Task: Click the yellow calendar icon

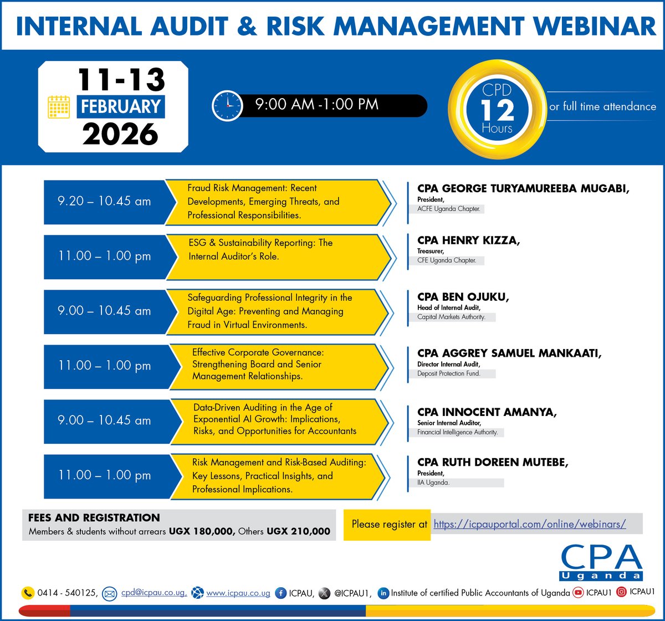Action: [x=58, y=107]
